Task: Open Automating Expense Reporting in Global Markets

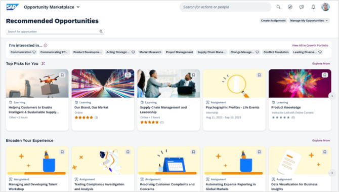Action: (x=231, y=186)
